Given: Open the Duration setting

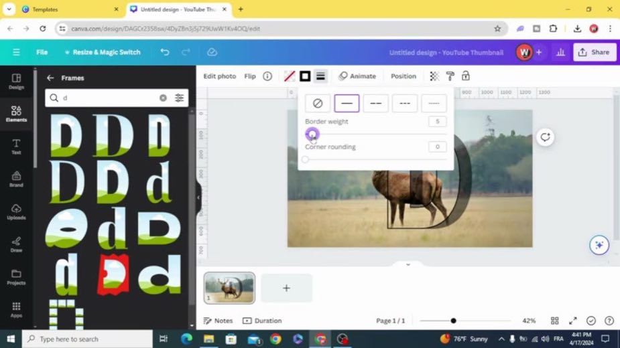Looking at the screenshot, I should [262, 321].
